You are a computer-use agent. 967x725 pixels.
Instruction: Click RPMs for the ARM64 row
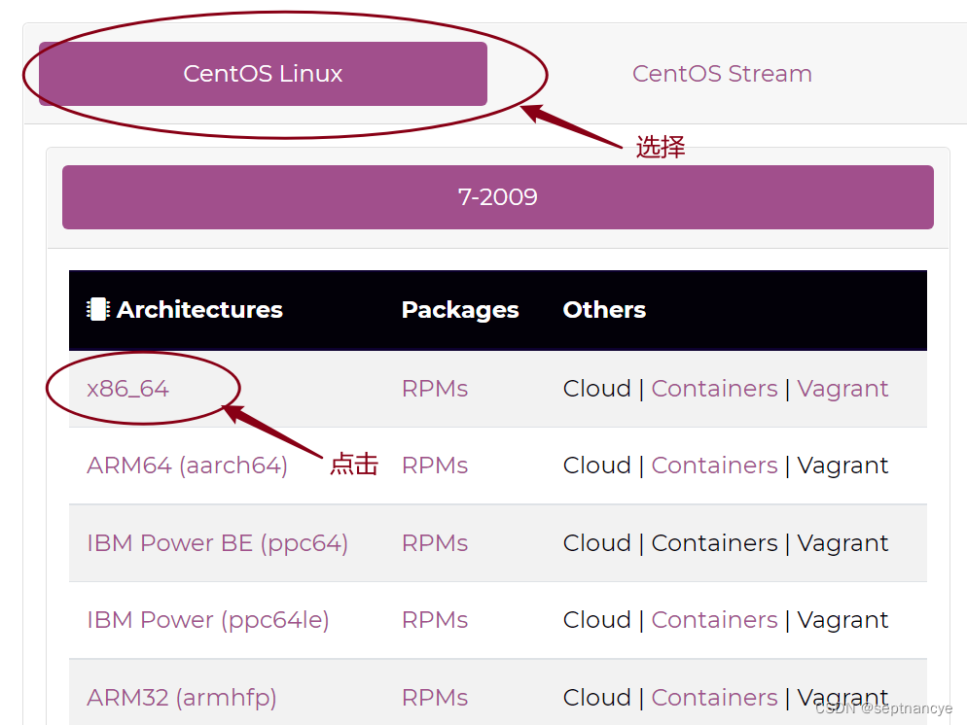tap(434, 466)
